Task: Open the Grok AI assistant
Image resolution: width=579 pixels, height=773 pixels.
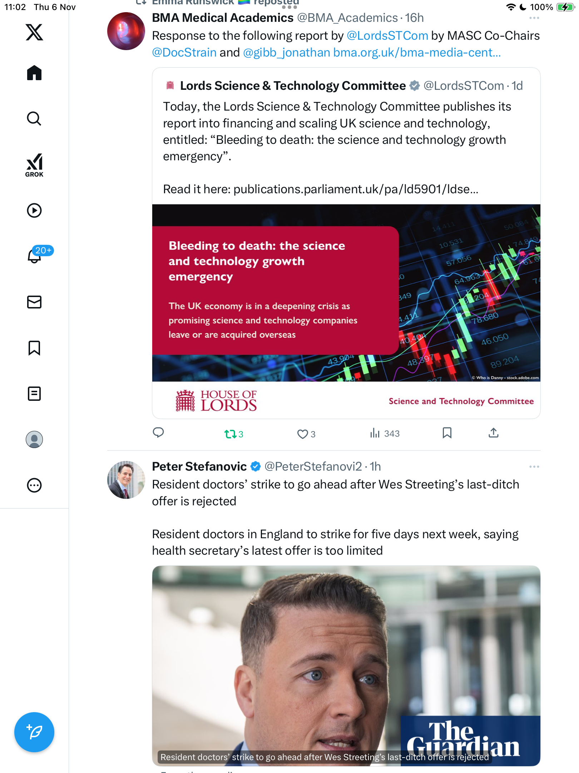Action: pos(34,165)
